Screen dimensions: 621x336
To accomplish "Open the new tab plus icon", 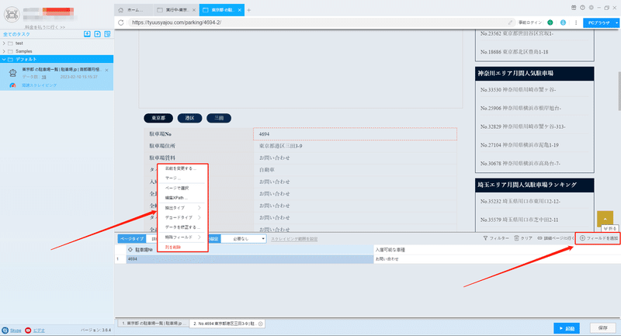I will 248,10.
